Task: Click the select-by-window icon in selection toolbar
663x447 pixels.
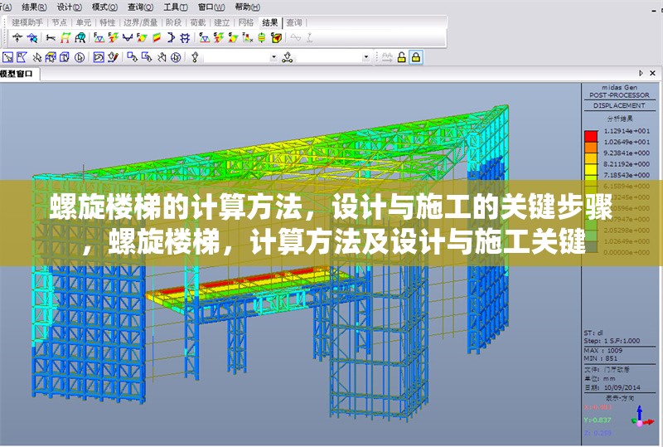Action: [x=8, y=57]
